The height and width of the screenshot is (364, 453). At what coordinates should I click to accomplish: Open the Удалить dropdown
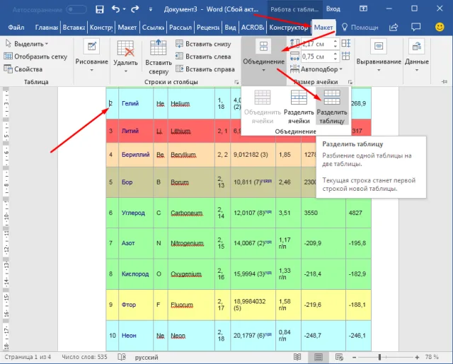[125, 57]
